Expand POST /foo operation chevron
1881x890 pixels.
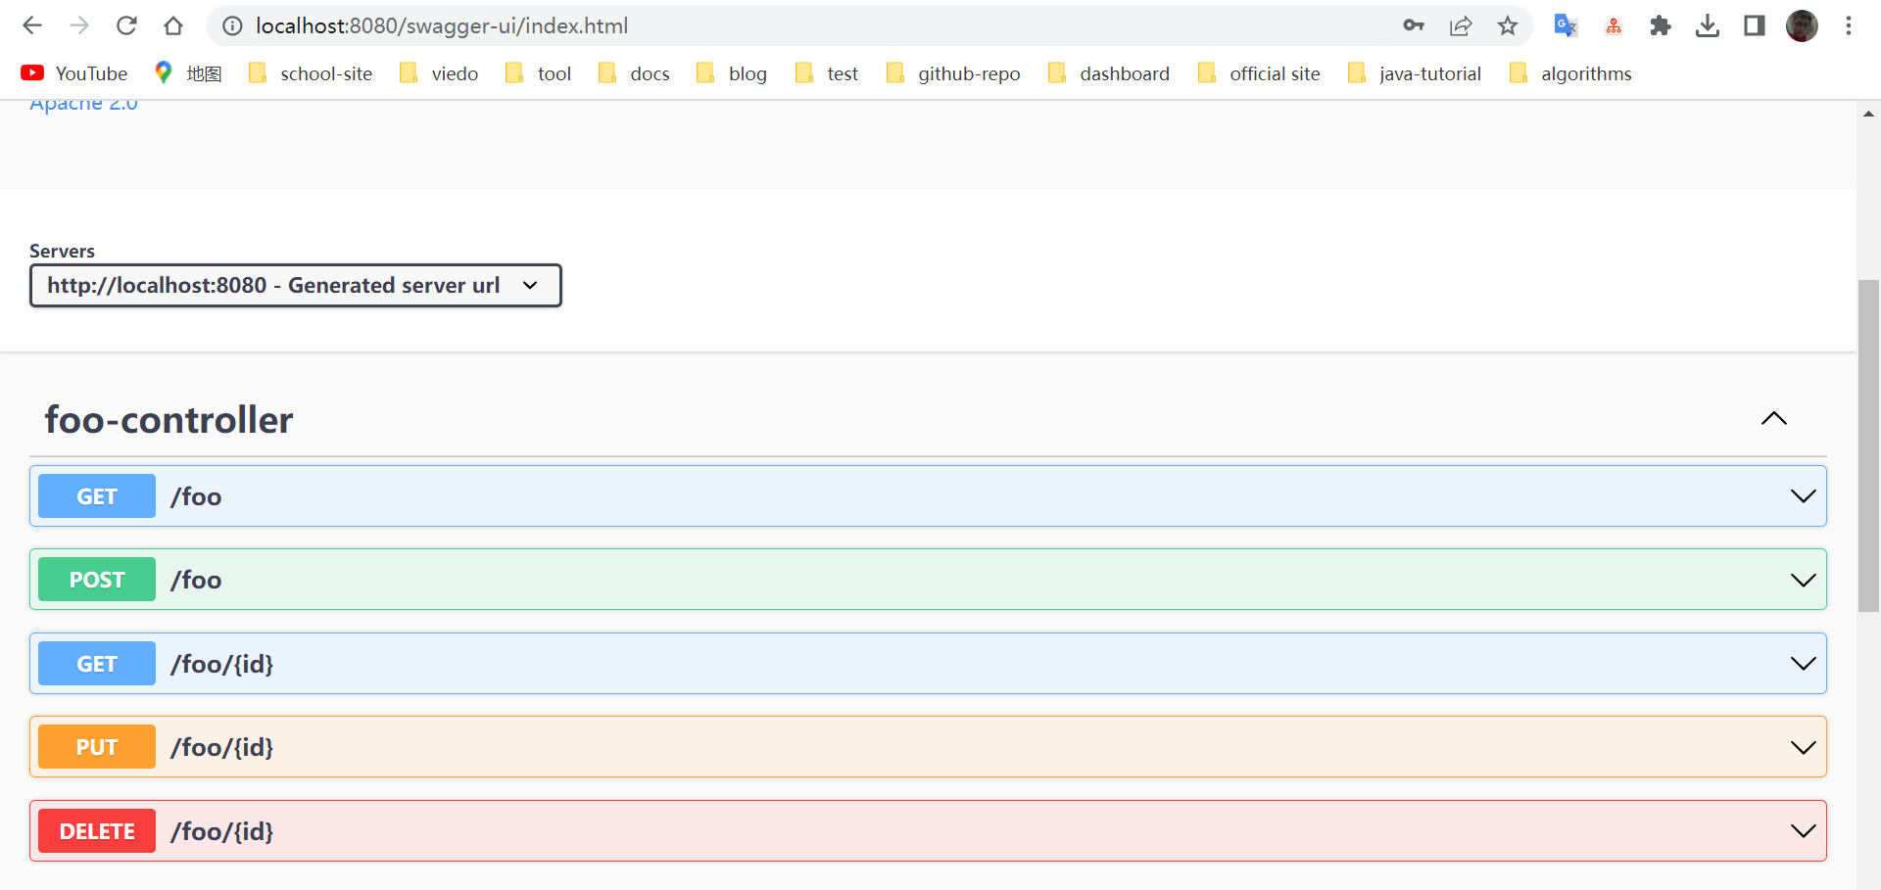[x=1803, y=580]
